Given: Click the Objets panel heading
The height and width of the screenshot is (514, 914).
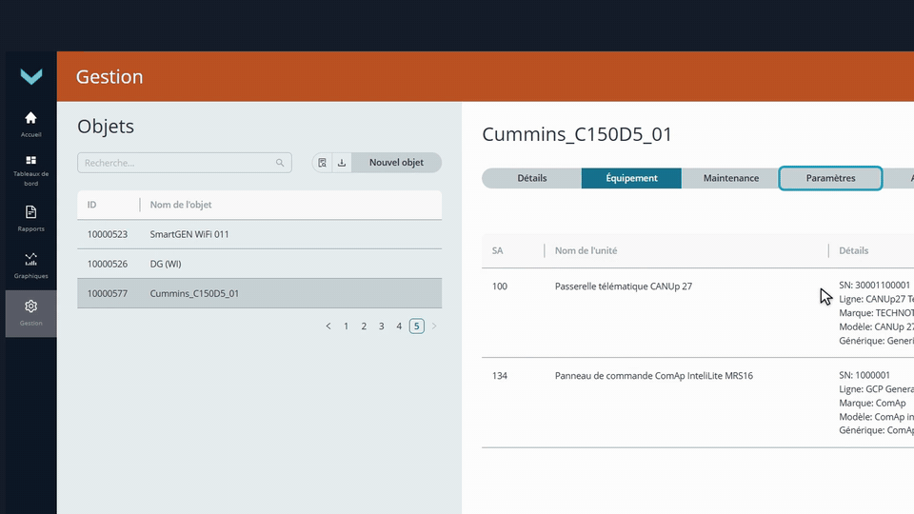Looking at the screenshot, I should (x=106, y=127).
